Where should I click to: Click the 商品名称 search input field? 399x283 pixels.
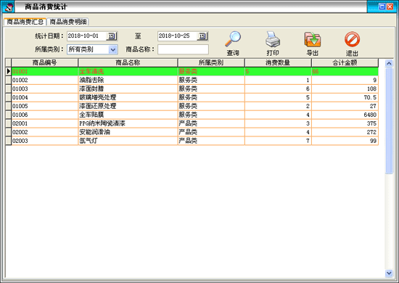183,49
